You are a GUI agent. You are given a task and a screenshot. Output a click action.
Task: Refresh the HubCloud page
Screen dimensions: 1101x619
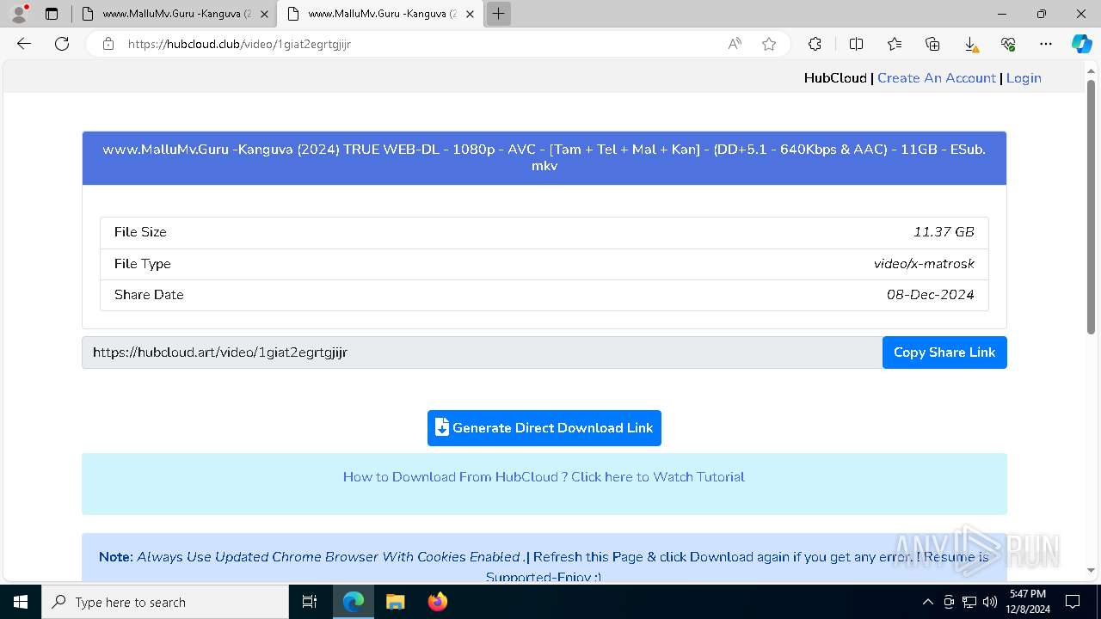[x=62, y=44]
